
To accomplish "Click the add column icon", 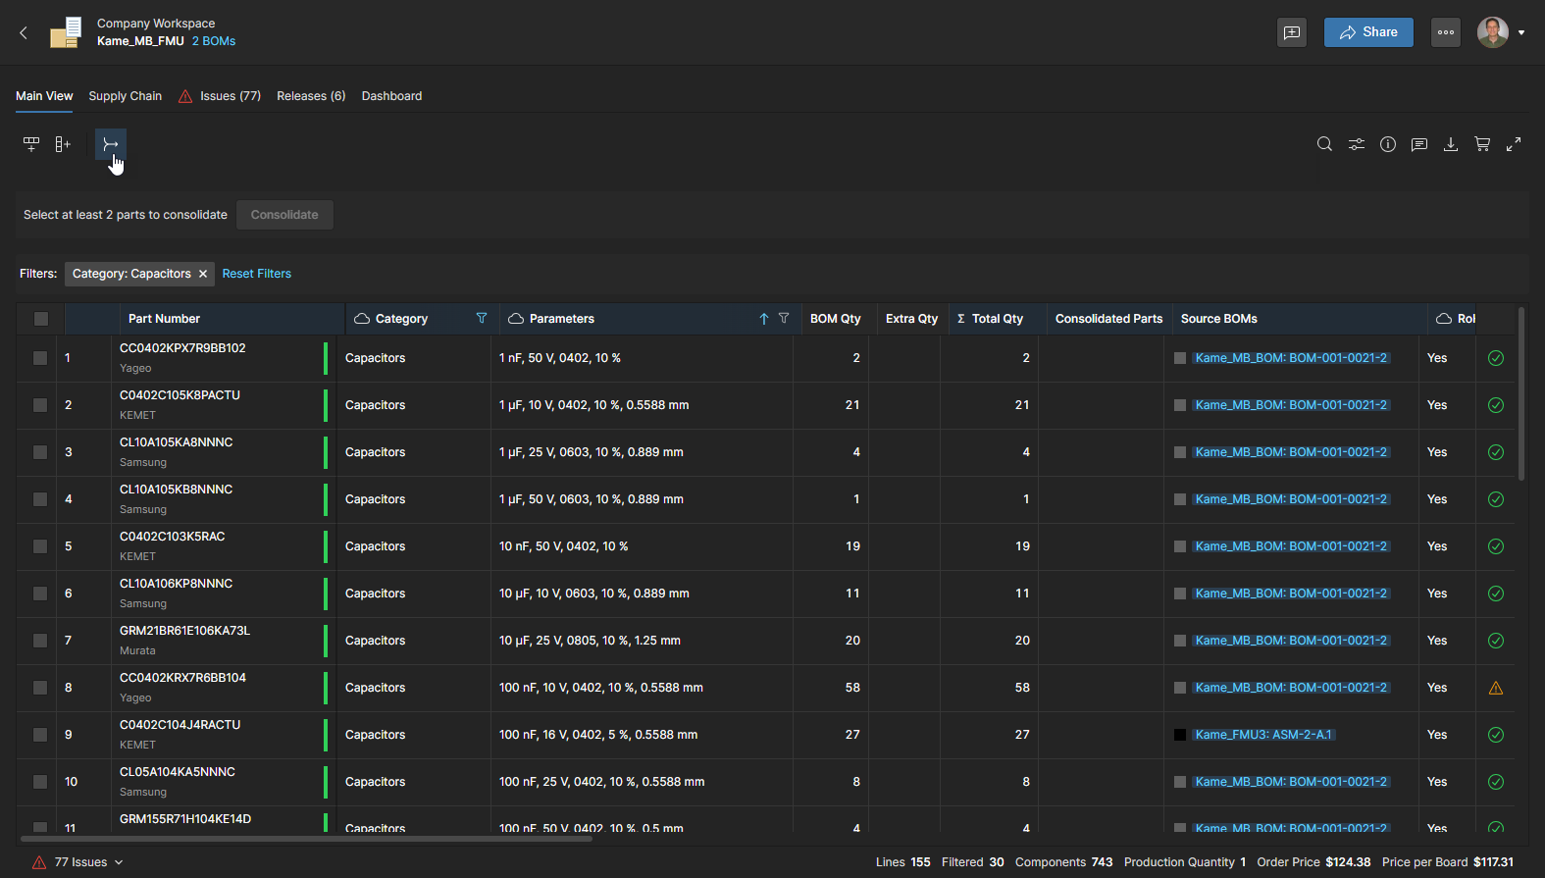I will [x=63, y=144].
